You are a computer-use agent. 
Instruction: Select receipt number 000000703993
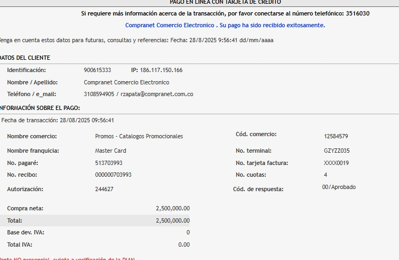(x=113, y=175)
